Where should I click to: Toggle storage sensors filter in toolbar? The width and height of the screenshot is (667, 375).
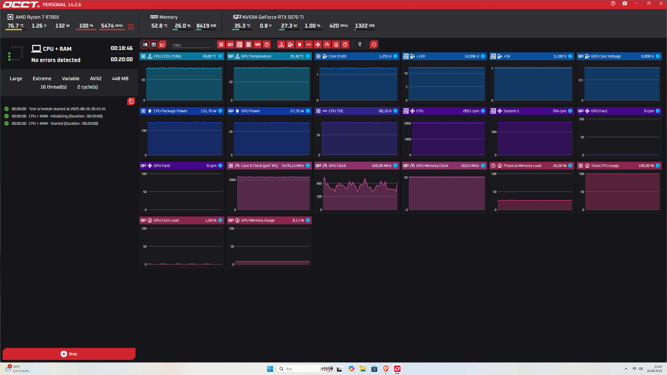pyautogui.click(x=249, y=45)
